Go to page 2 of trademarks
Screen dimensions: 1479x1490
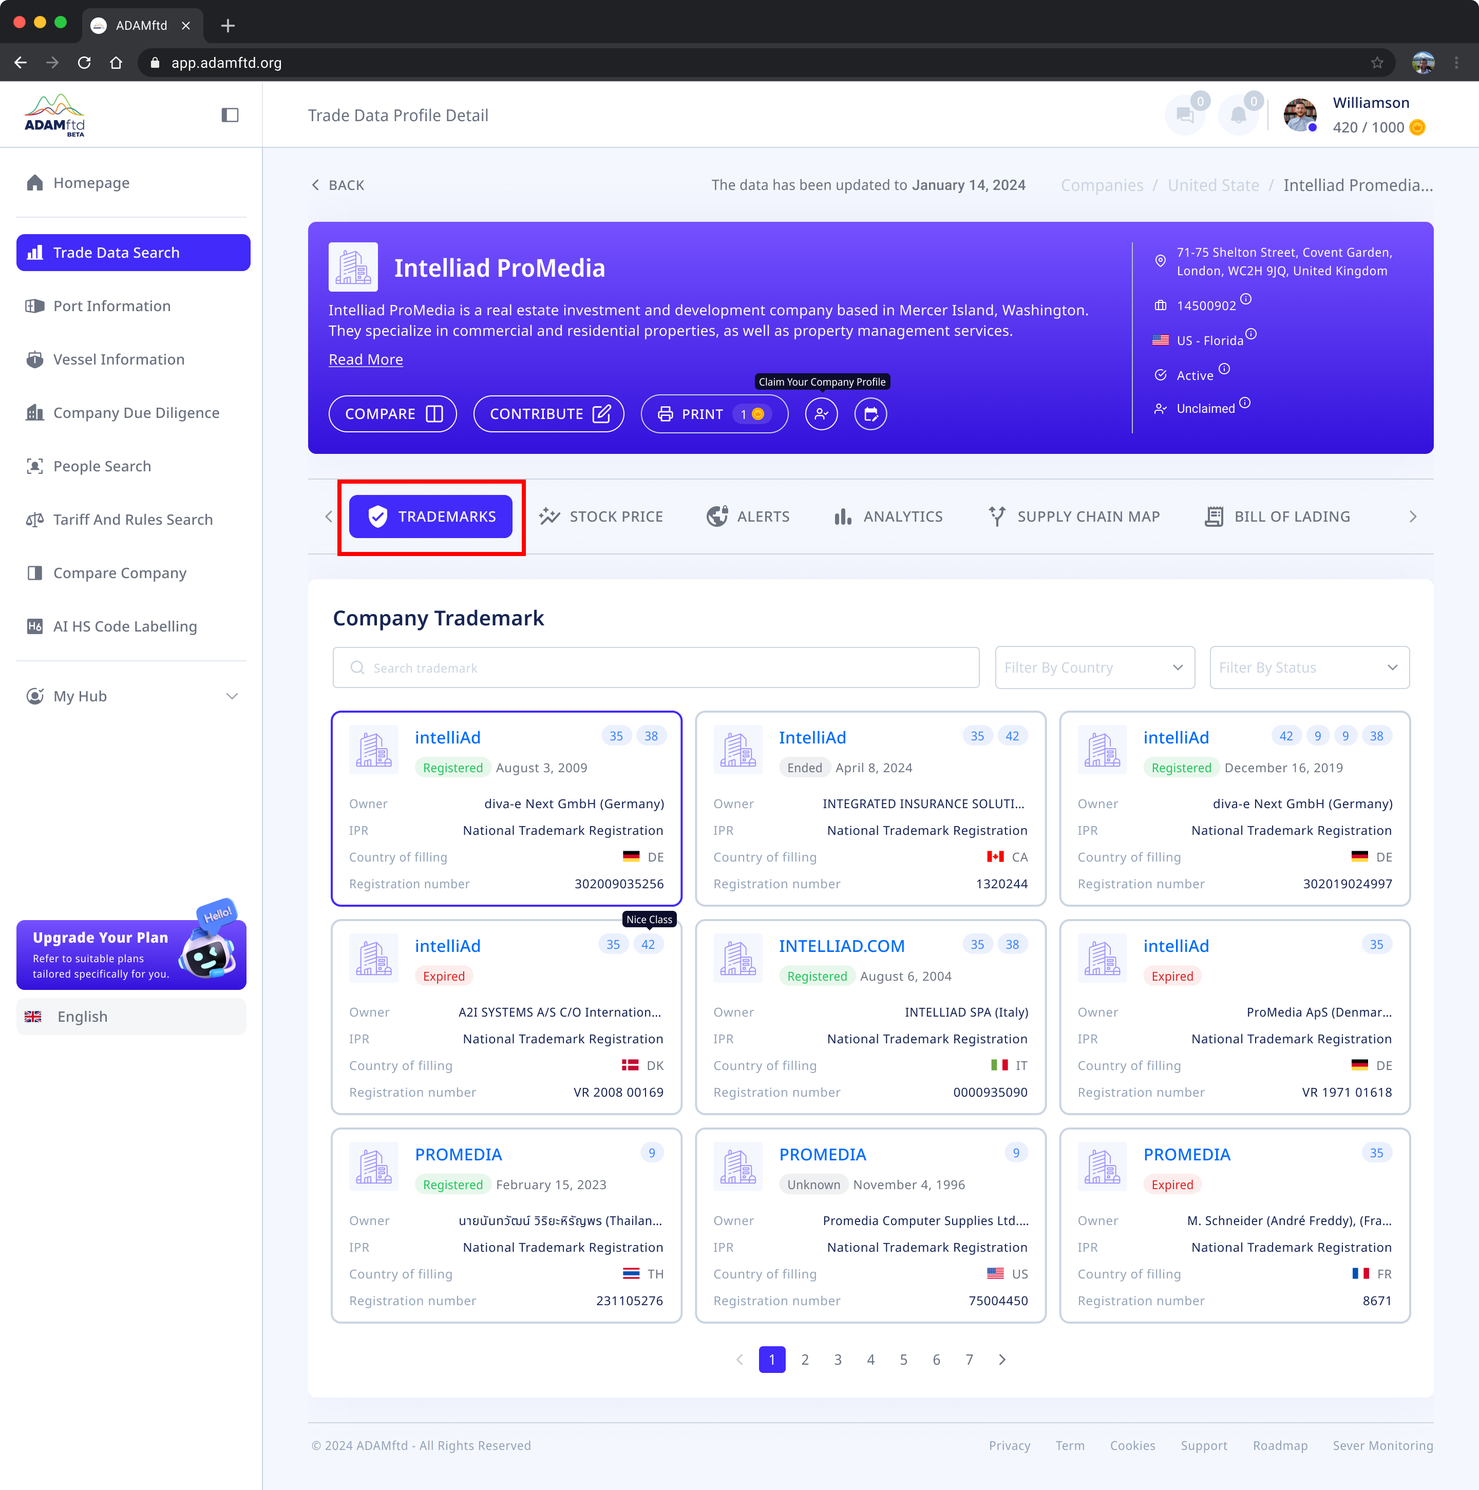coord(805,1359)
